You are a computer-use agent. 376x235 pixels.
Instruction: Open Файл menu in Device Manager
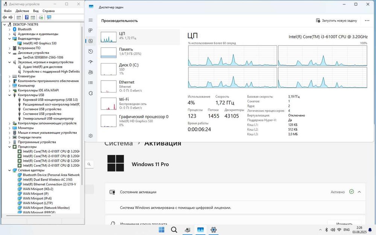(x=8, y=11)
